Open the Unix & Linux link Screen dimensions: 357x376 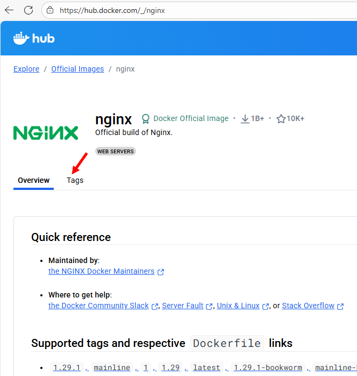point(238,306)
